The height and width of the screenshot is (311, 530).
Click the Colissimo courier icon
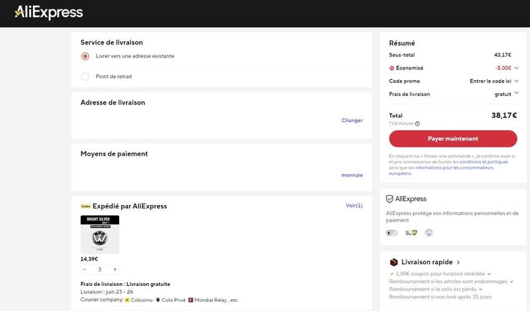pos(127,300)
